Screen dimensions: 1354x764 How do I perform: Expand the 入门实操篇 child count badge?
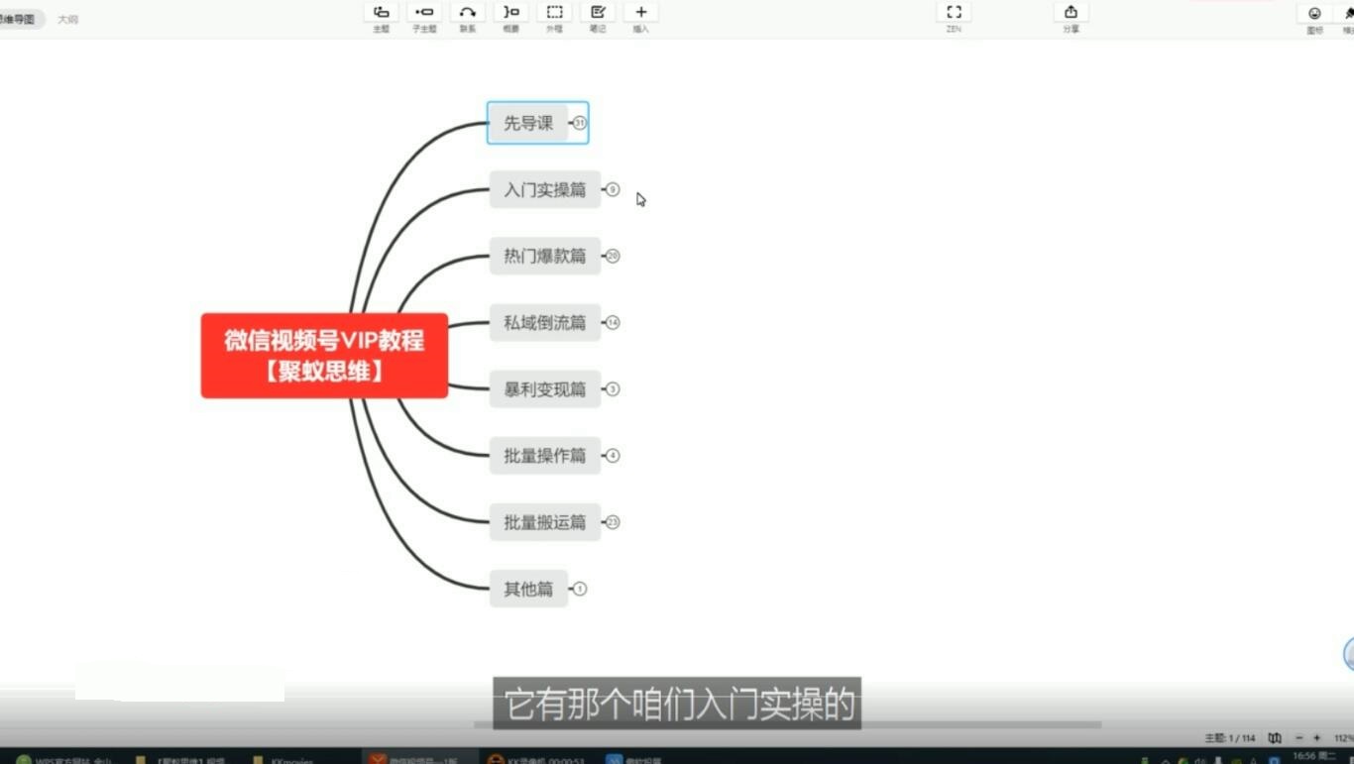coord(613,189)
